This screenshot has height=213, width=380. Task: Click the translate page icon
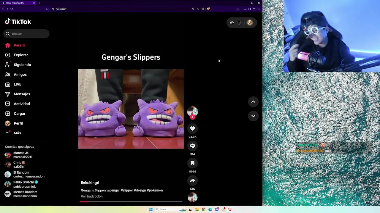[198, 9]
